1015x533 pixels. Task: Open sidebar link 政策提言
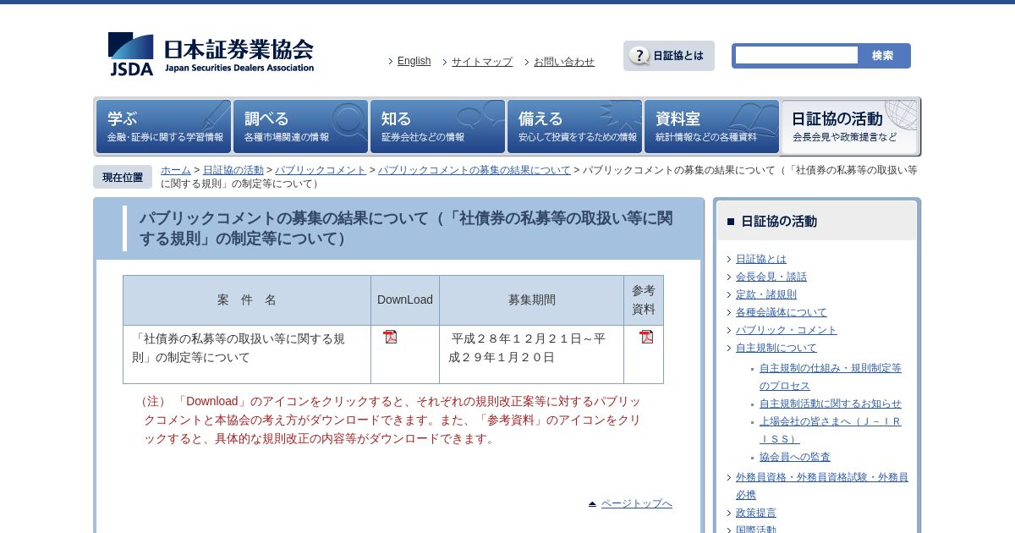756,513
